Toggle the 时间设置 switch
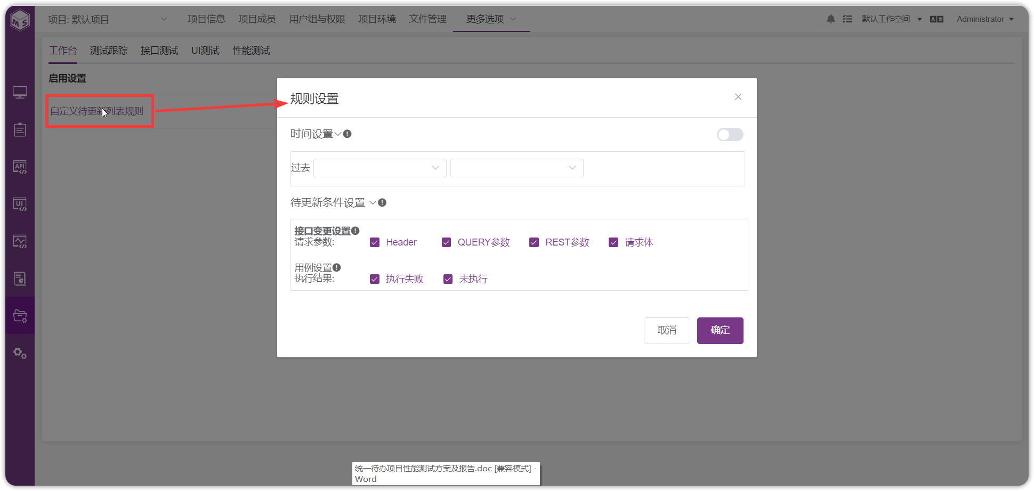The height and width of the screenshot is (491, 1034). [x=730, y=135]
